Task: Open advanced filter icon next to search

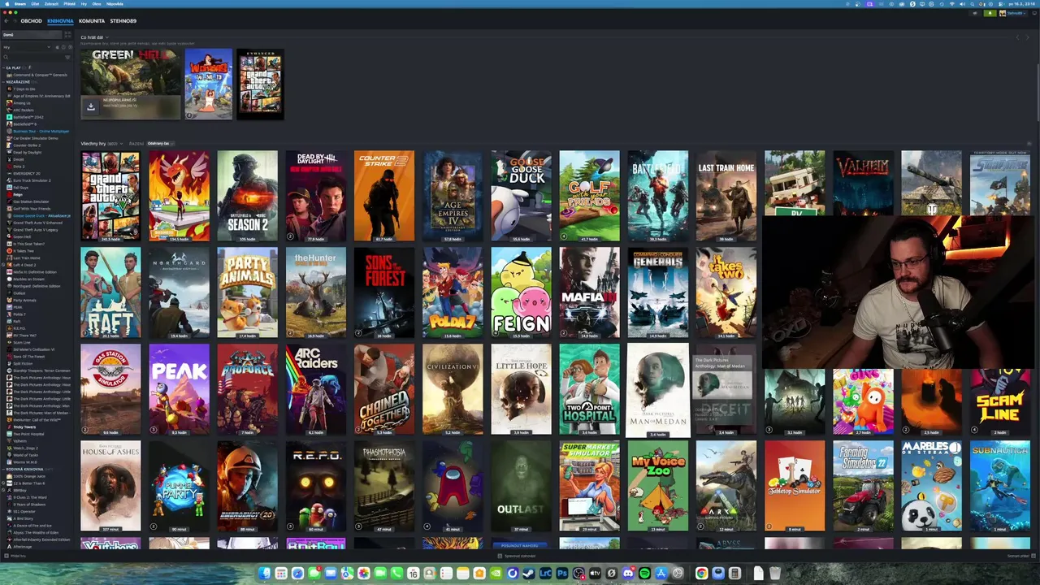Action: coord(67,57)
